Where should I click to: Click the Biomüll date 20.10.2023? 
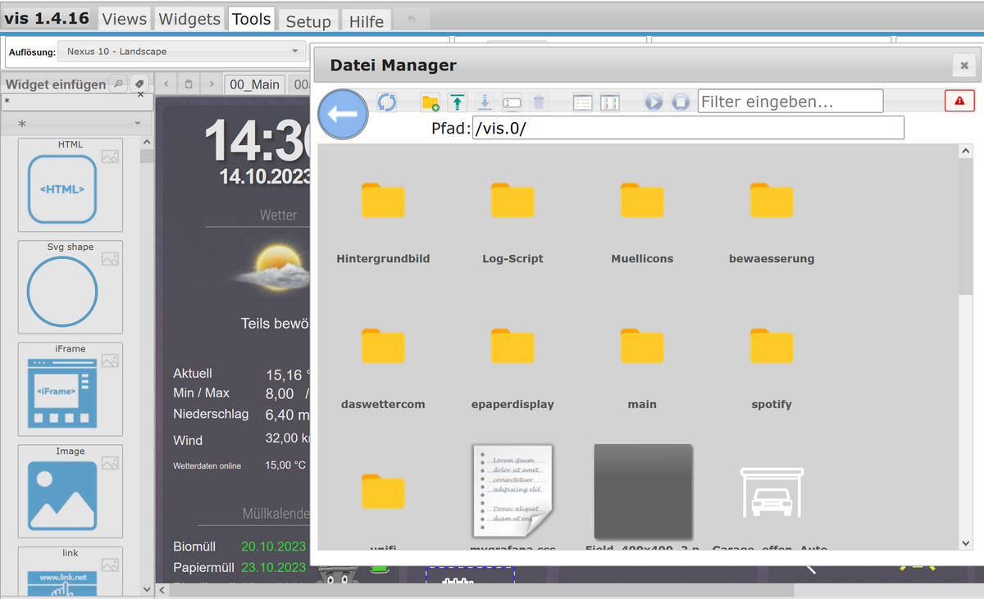(x=273, y=546)
